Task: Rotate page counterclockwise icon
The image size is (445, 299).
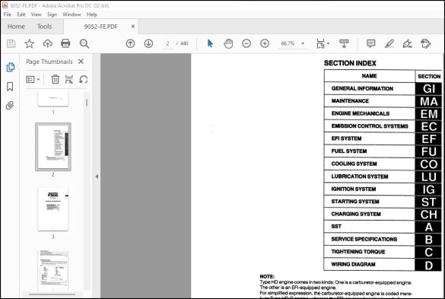Action: point(84,79)
